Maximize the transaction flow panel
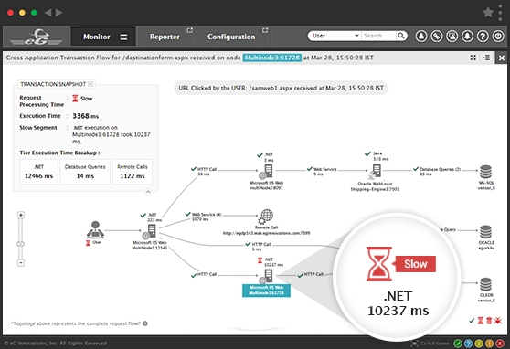Image resolution: width=510 pixels, height=349 pixels. (473, 58)
